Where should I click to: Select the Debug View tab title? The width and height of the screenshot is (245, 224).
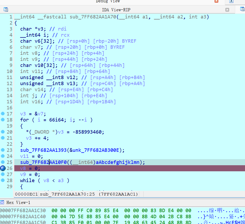(x=108, y=1)
